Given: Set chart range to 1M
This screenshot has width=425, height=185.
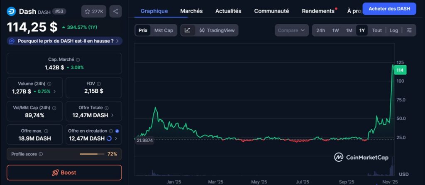Looking at the screenshot, I should click(349, 30).
